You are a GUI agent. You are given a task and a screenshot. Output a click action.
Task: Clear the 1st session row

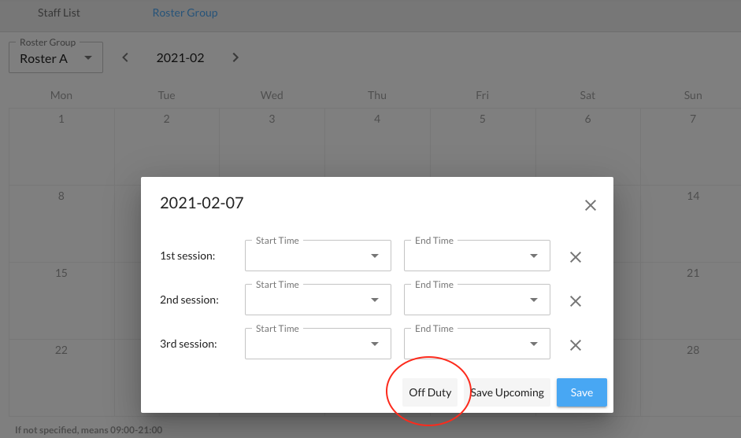575,257
